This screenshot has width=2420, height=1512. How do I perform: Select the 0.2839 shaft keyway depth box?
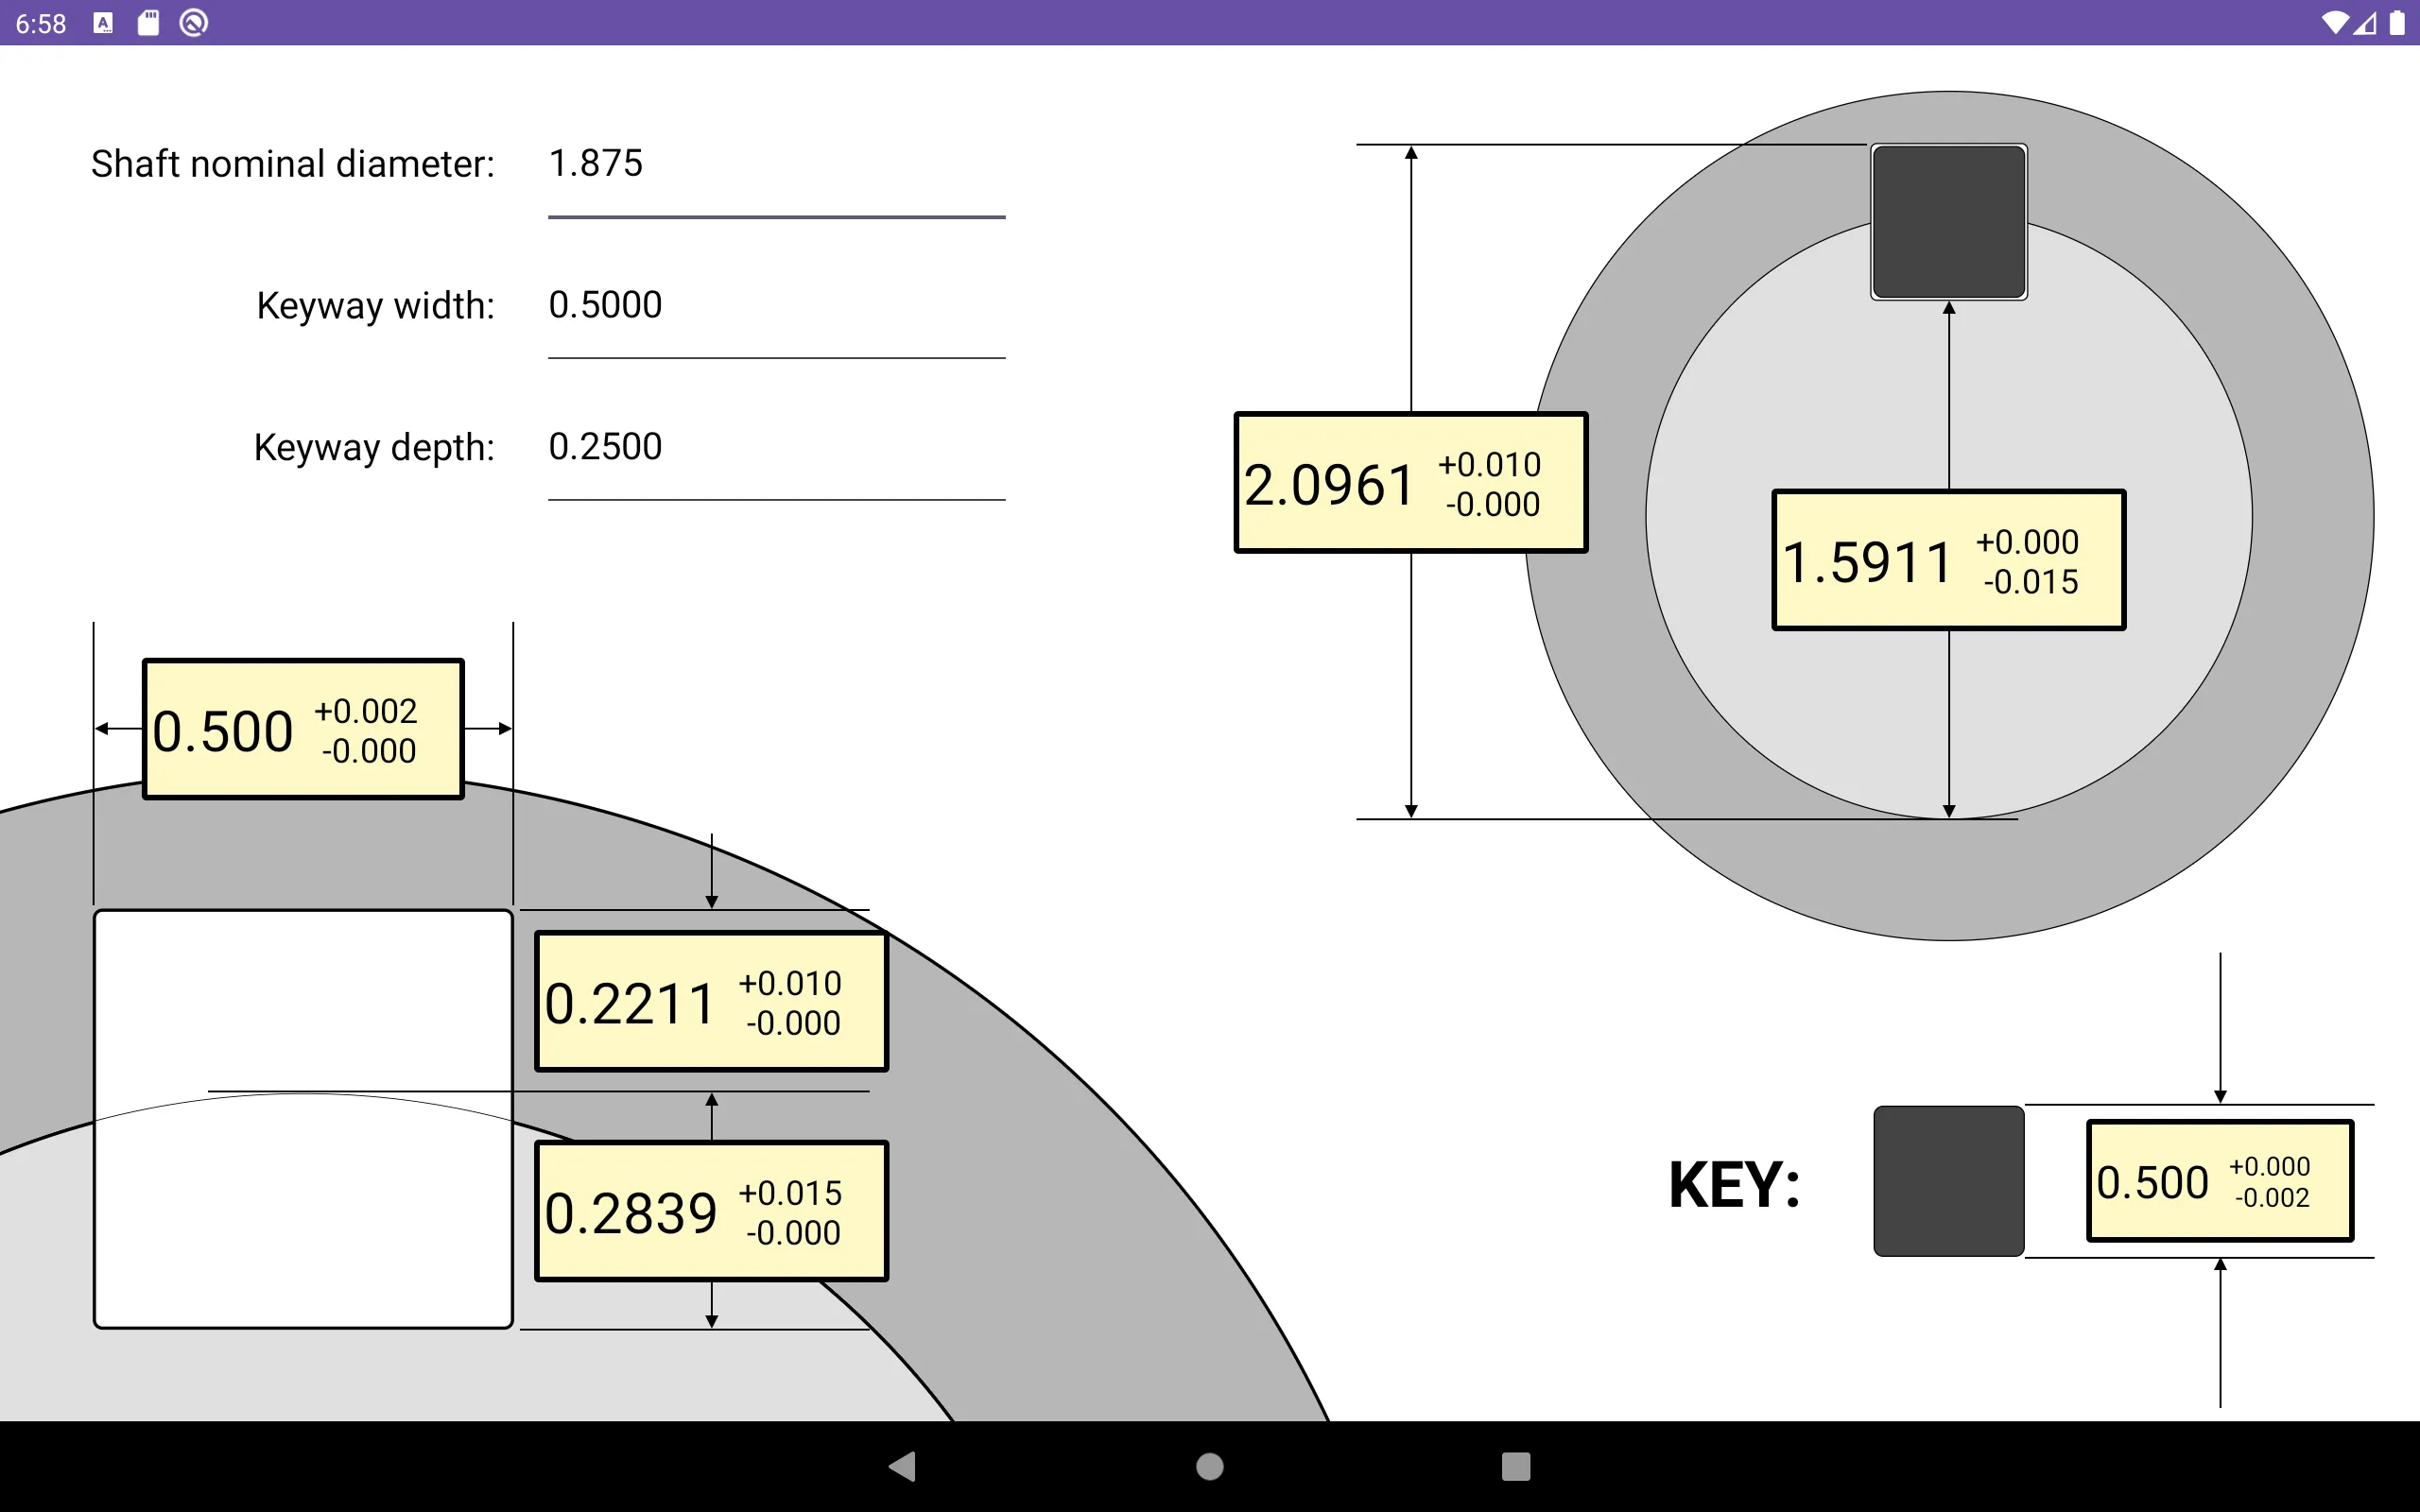pyautogui.click(x=711, y=1211)
